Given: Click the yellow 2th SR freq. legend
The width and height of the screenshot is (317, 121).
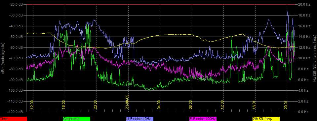Looking at the screenshot, I should pos(266,119).
